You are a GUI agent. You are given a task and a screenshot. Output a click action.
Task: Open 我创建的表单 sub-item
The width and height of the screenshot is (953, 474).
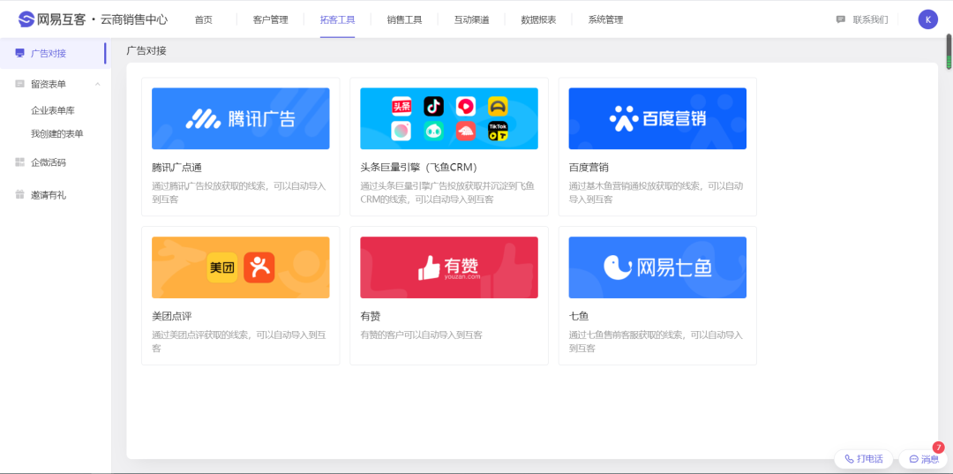click(x=57, y=134)
